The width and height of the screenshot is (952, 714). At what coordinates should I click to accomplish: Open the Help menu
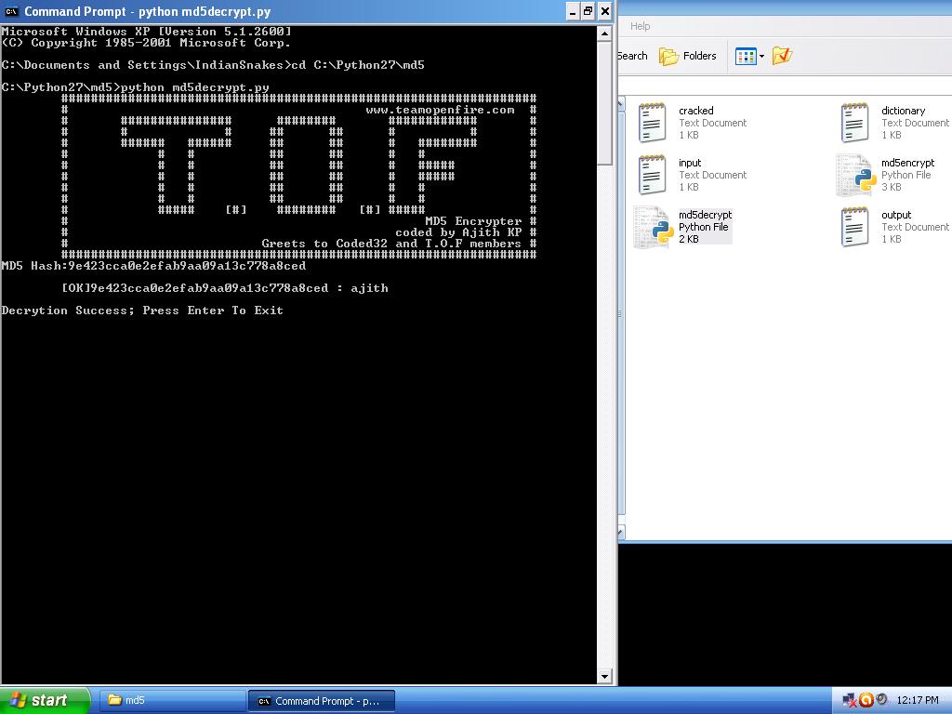(639, 26)
